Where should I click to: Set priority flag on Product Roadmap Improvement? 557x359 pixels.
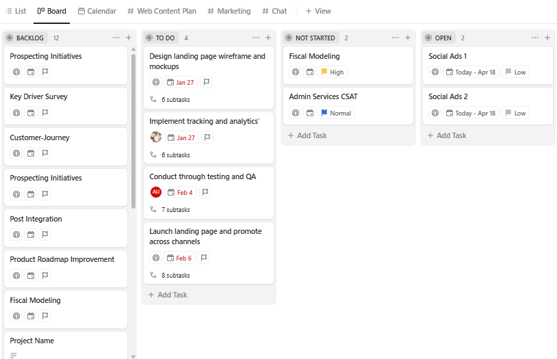[44, 276]
